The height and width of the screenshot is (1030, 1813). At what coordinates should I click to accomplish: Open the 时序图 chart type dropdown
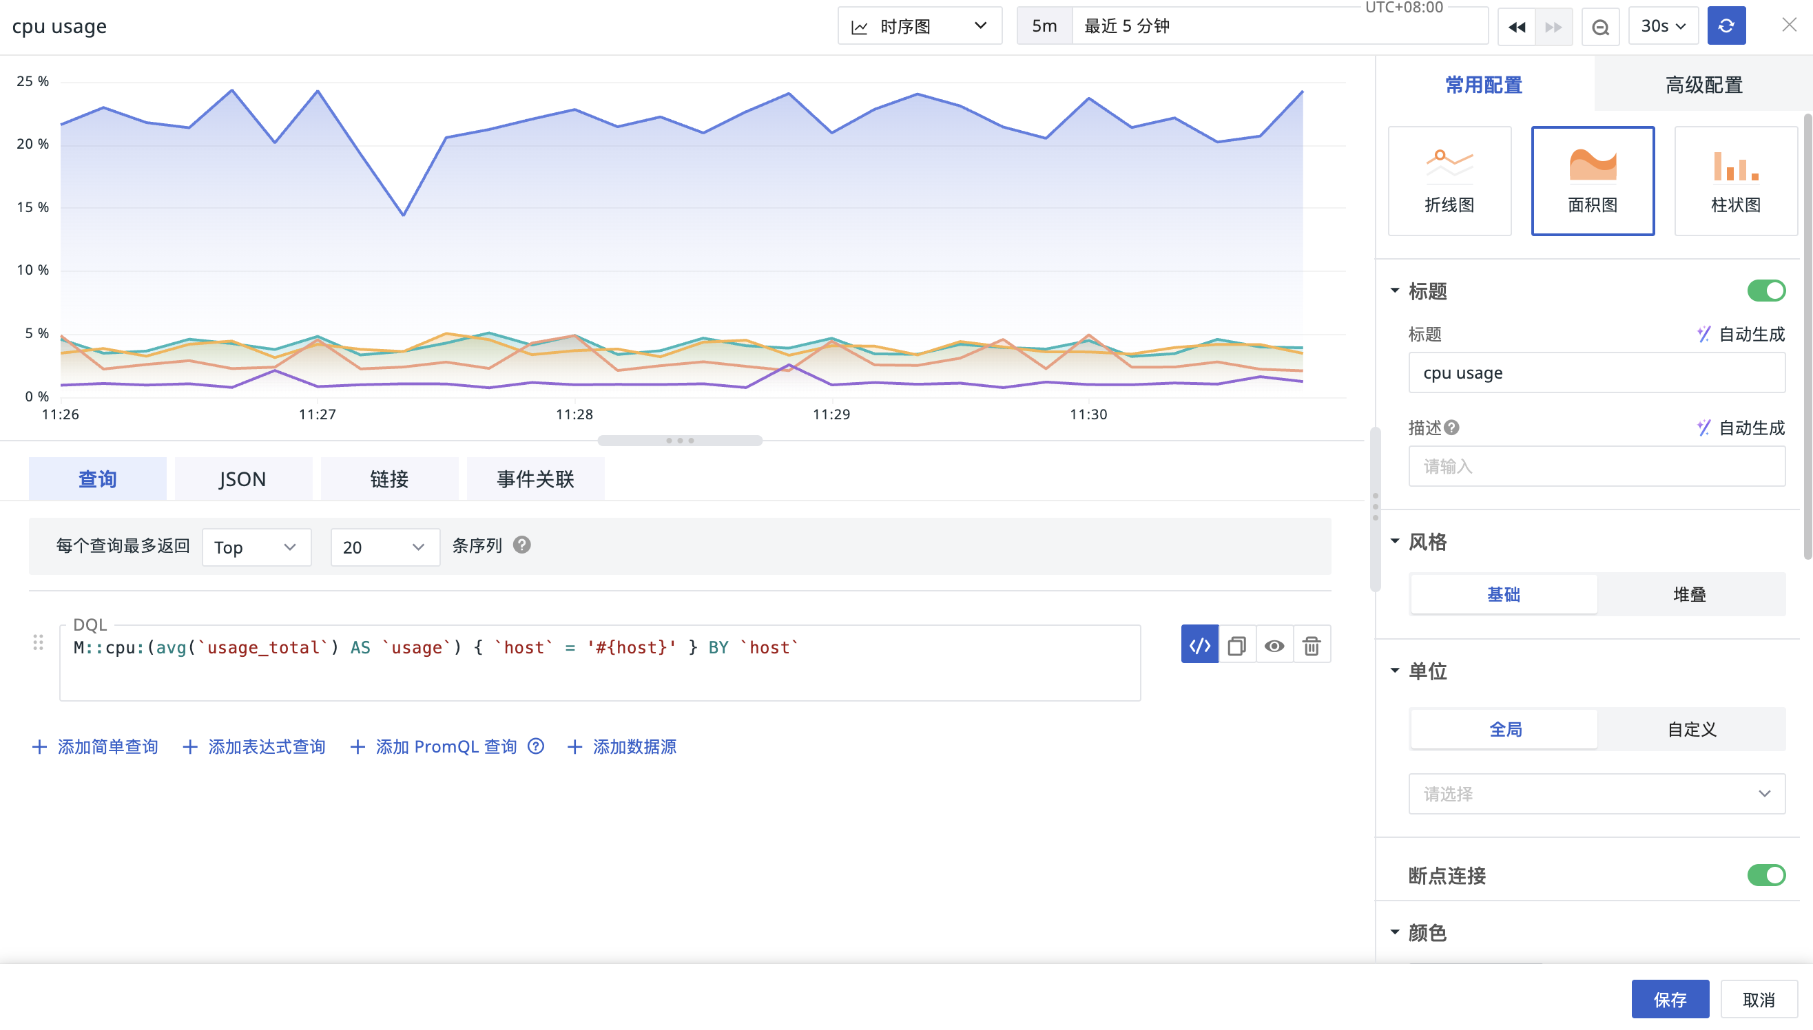pos(919,26)
